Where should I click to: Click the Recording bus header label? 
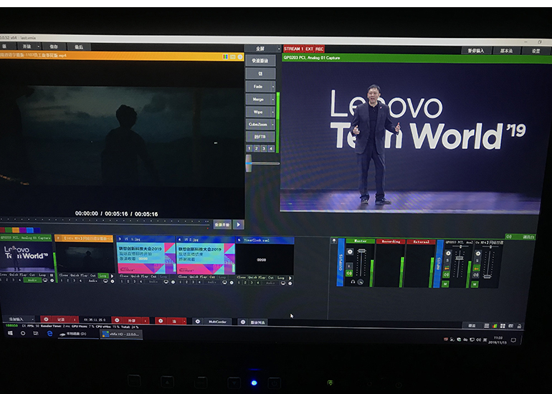click(391, 241)
